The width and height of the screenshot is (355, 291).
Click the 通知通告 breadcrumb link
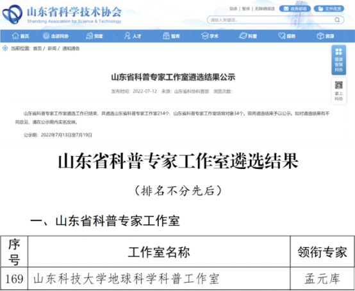[71, 48]
